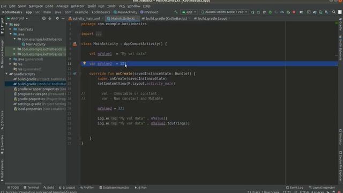Click the green Debug bug icon
Screen dimensions: 343x193
(x=270, y=12)
